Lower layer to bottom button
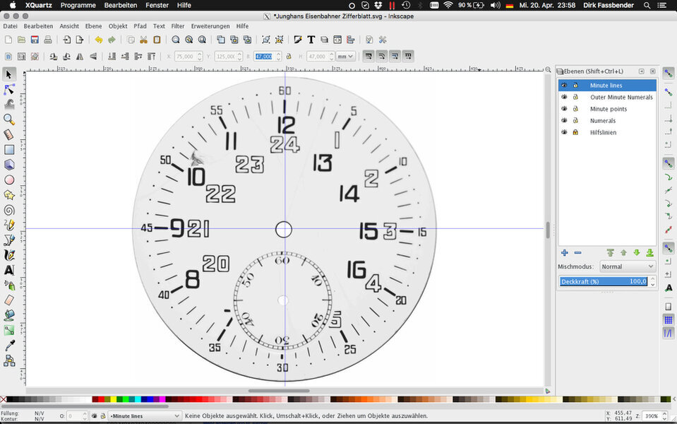 pos(649,253)
